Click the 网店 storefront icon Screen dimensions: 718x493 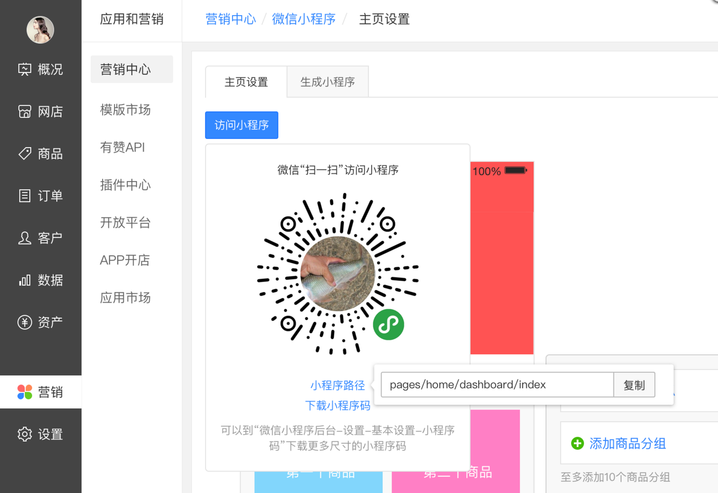[25, 111]
